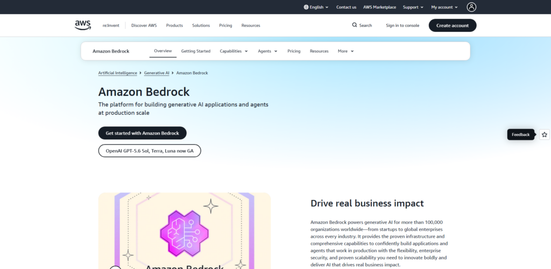The width and height of the screenshot is (551, 269).
Task: Open the More dropdown in Bedrock nav
Action: (x=346, y=51)
